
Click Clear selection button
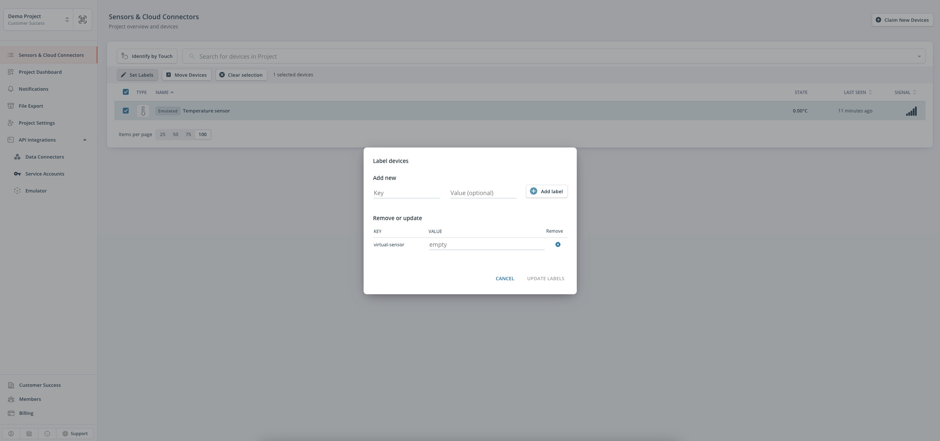click(241, 75)
